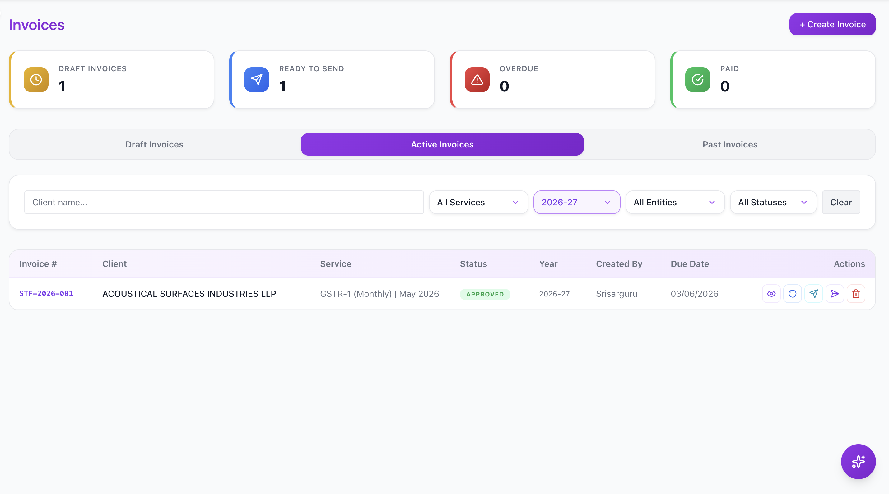Click the Clear filters button

[x=841, y=202]
